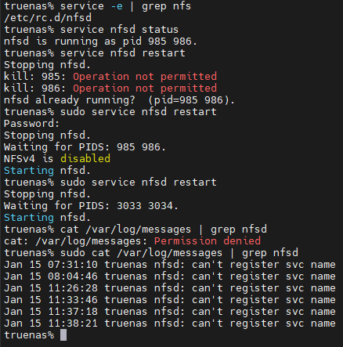Click the log entry timestamped 11:33:46
This screenshot has height=347, width=343.
coord(170,300)
